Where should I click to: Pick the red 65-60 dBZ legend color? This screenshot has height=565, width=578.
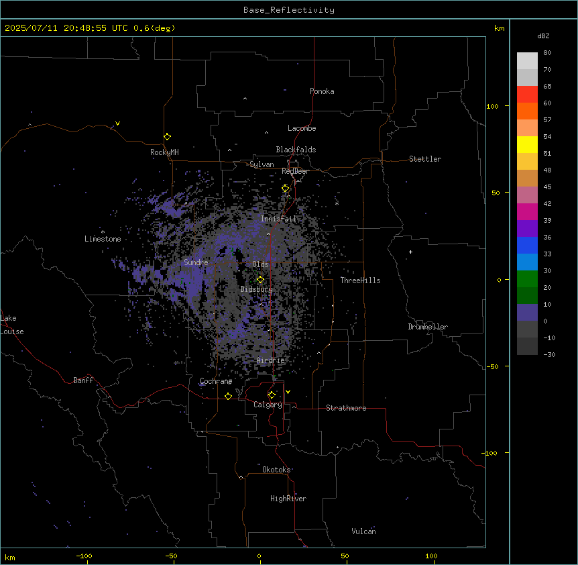tap(527, 94)
